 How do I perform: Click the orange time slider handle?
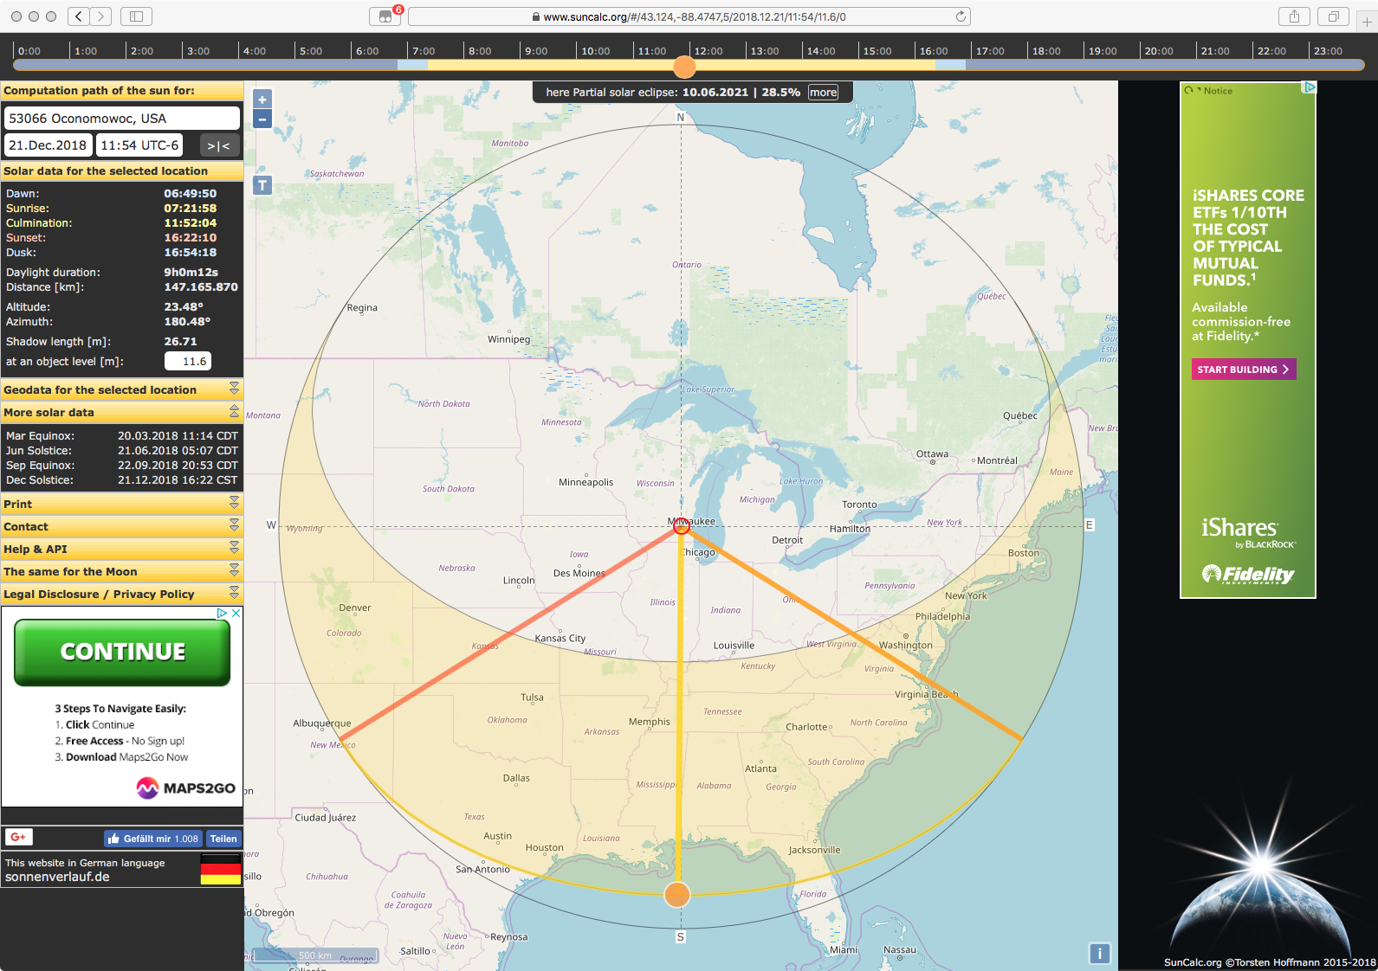[684, 67]
